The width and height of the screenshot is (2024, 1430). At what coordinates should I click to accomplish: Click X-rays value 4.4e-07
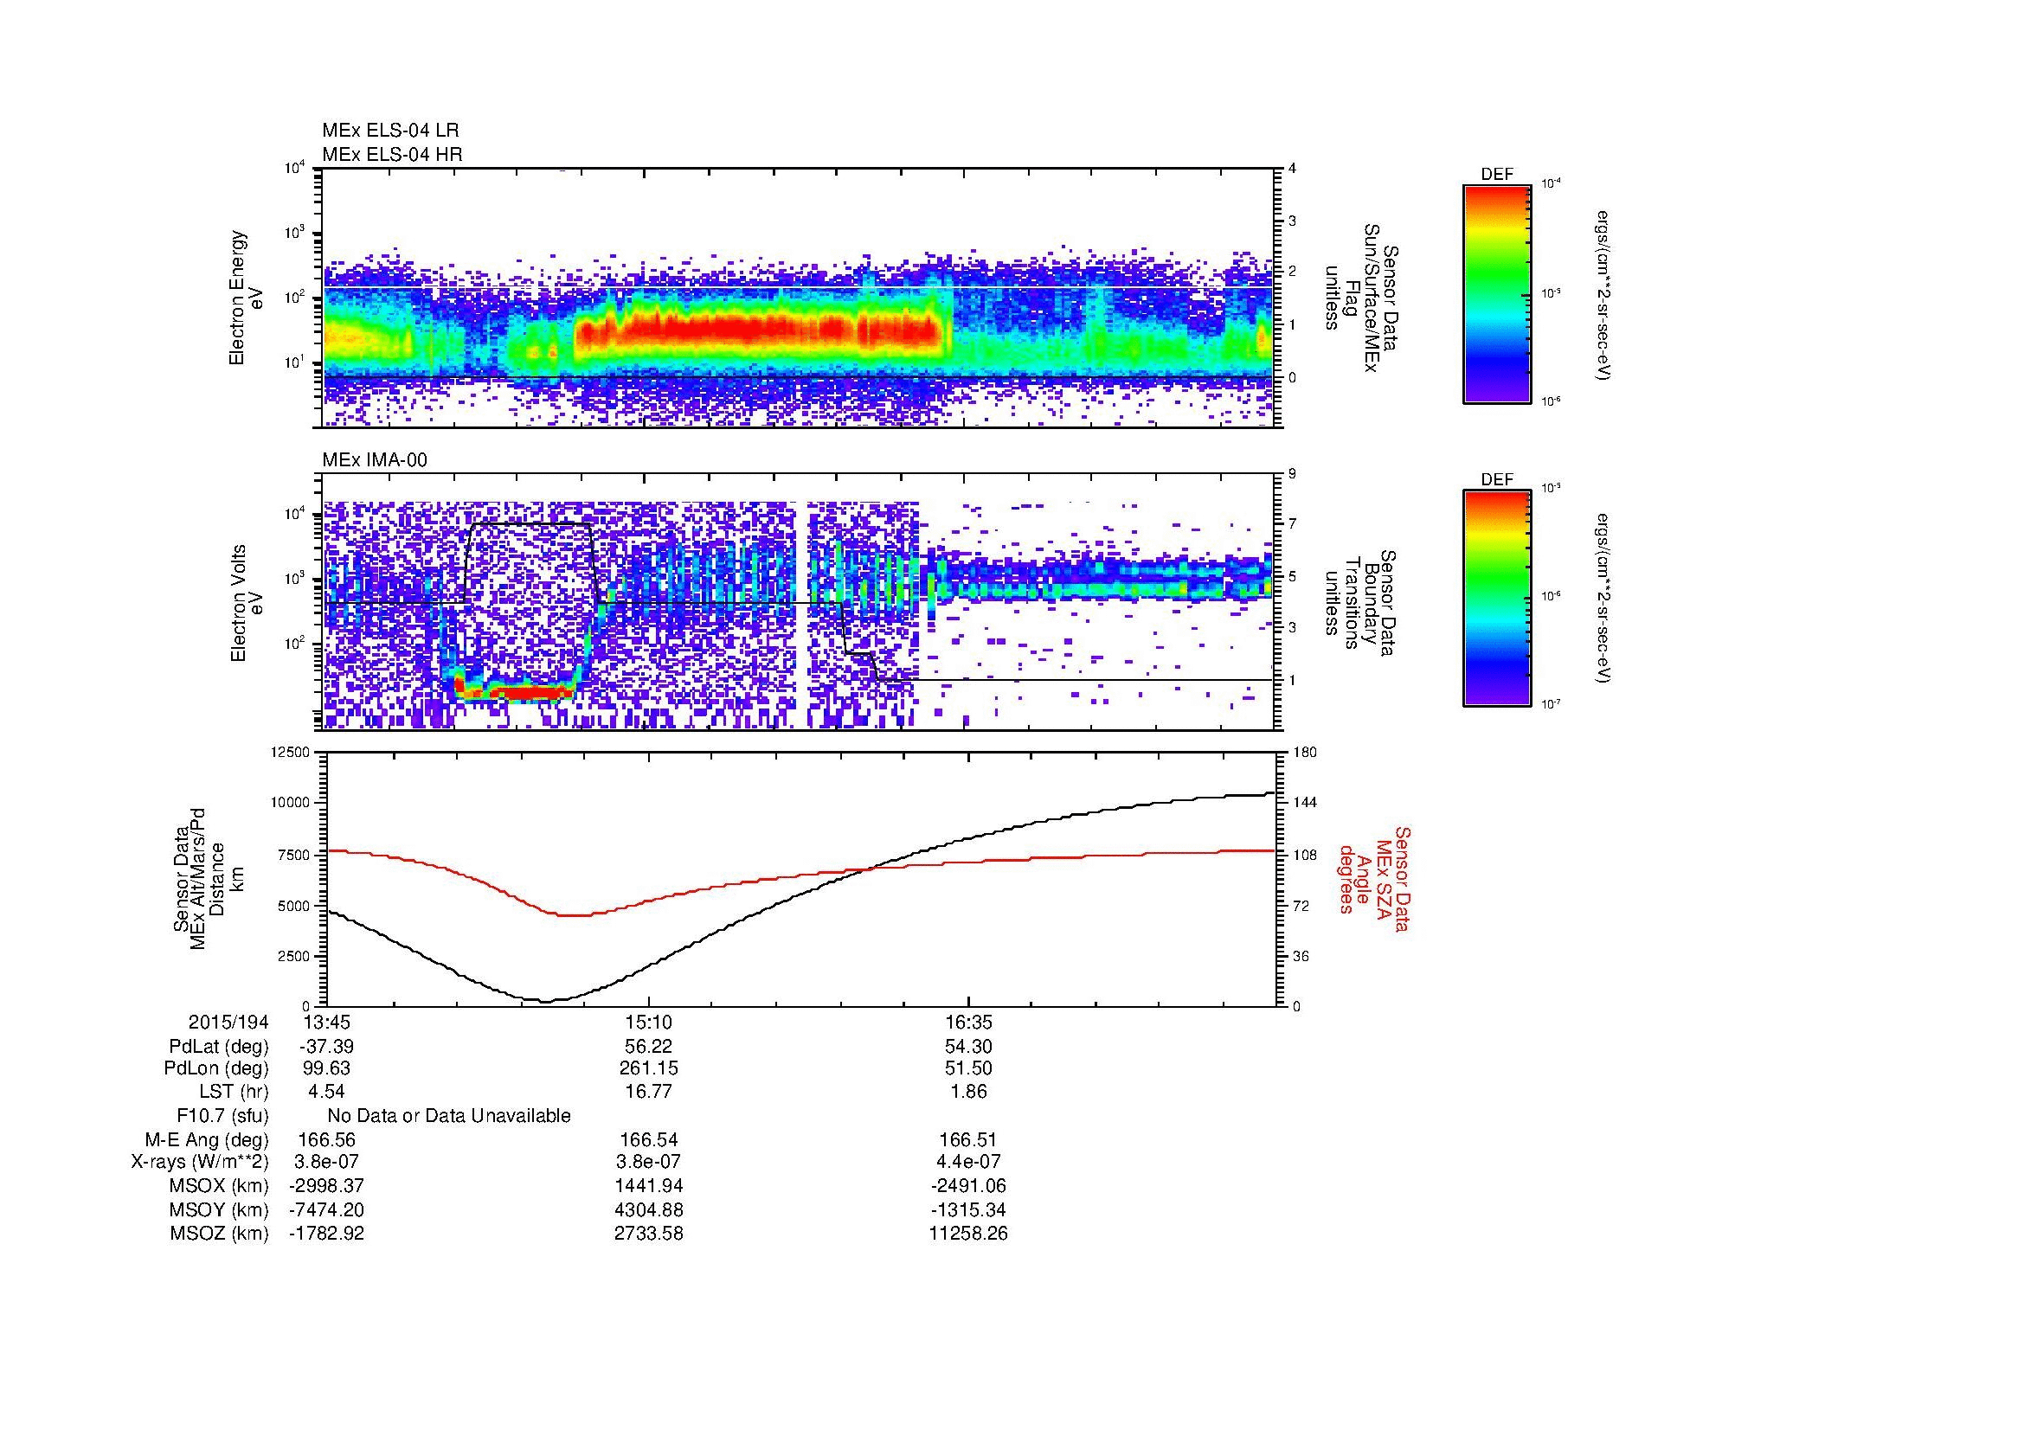[x=968, y=1162]
